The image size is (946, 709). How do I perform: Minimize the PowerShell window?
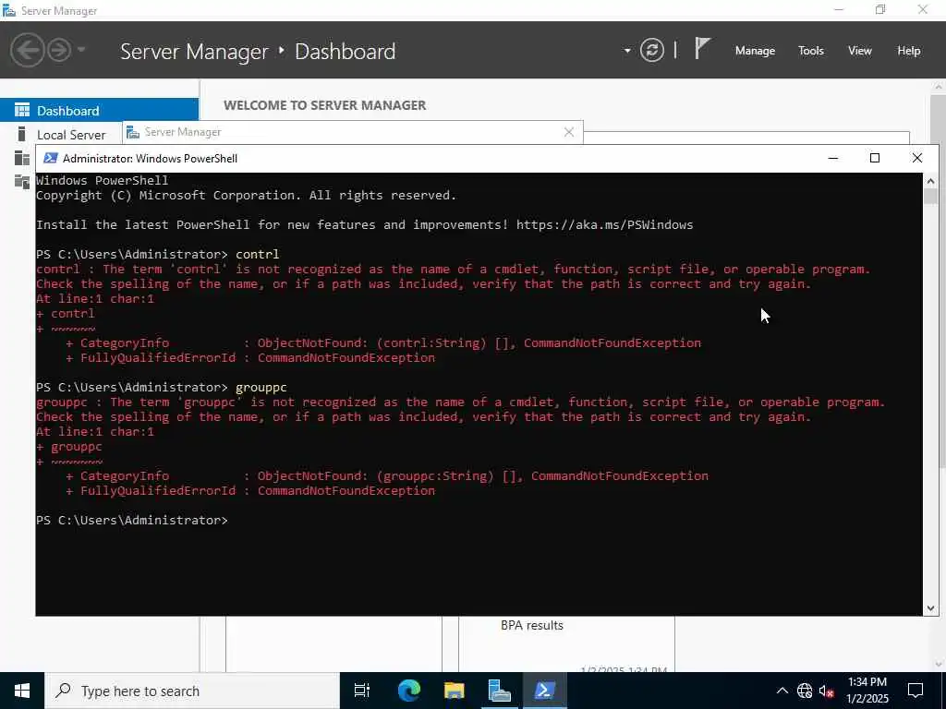833,158
